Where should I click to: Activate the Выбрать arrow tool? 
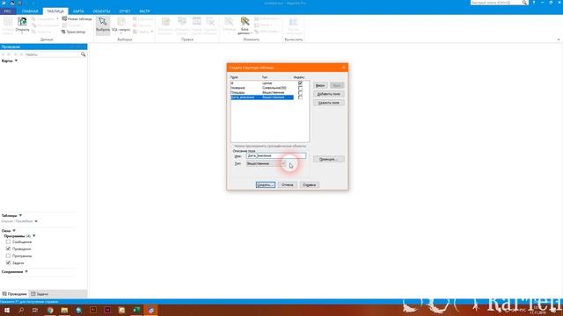(x=103, y=25)
